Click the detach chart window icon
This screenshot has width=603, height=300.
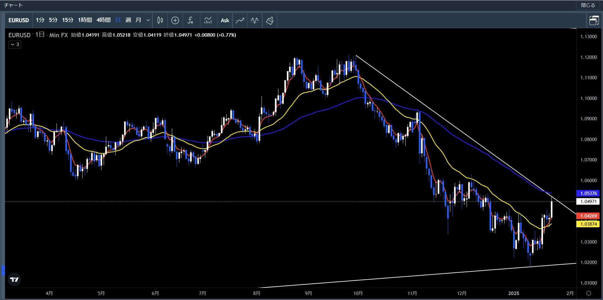[x=594, y=20]
